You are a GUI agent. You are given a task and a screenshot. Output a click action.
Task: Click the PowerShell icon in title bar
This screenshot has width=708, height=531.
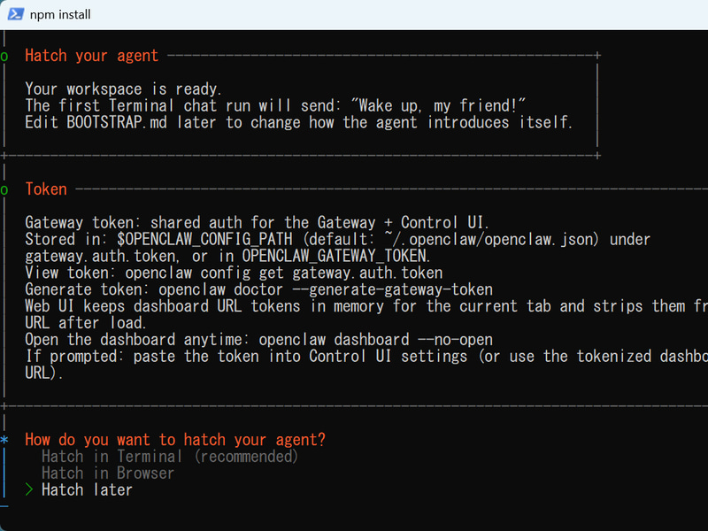point(15,14)
